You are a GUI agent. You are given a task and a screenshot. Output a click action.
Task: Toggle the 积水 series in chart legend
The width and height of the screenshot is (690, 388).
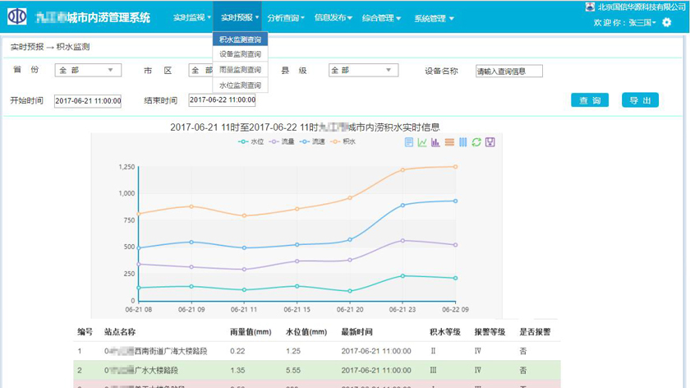pyautogui.click(x=343, y=142)
